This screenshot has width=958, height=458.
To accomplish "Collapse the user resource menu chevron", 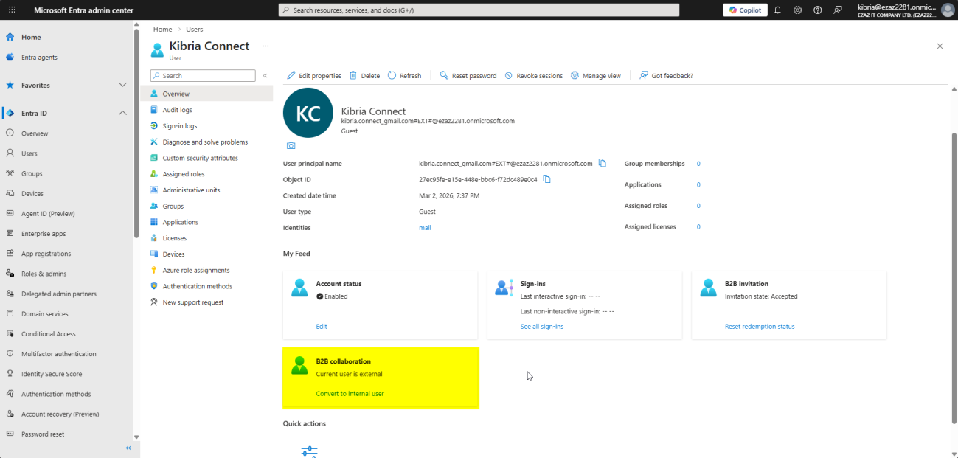I will tap(265, 76).
